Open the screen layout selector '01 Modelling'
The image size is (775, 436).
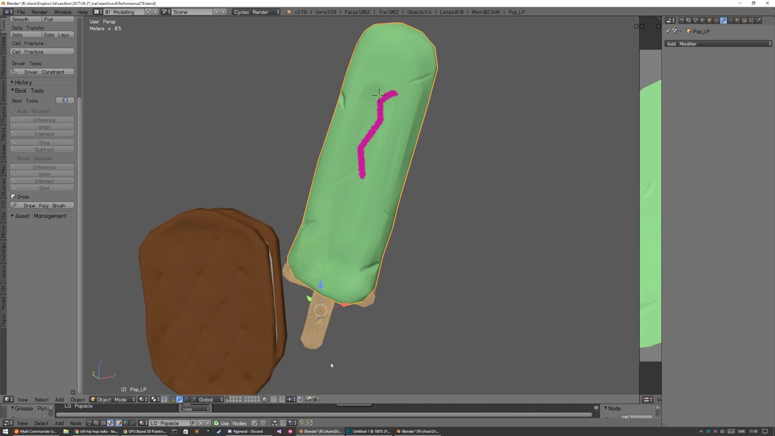click(124, 12)
